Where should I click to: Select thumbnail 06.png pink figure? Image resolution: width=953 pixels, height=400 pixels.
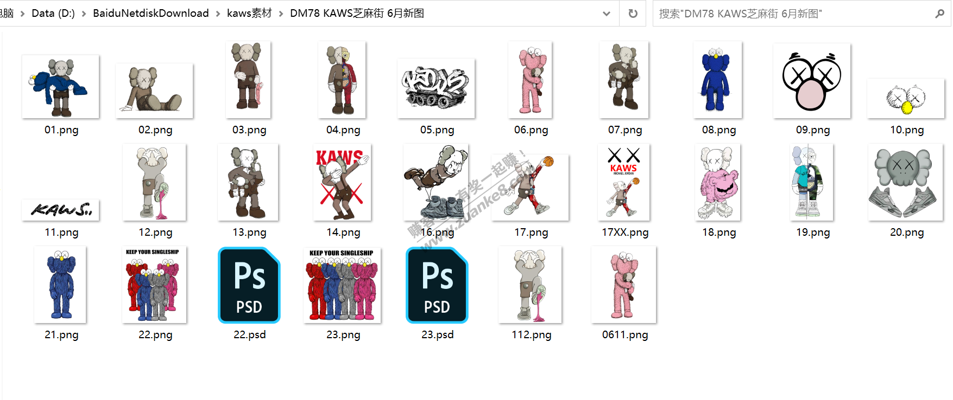coord(531,80)
